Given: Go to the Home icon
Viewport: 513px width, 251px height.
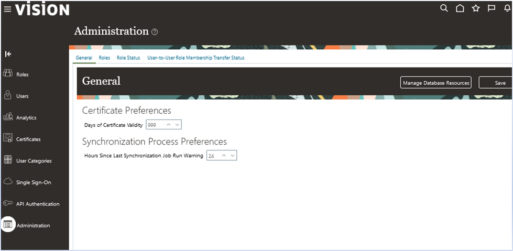Looking at the screenshot, I should 460,8.
